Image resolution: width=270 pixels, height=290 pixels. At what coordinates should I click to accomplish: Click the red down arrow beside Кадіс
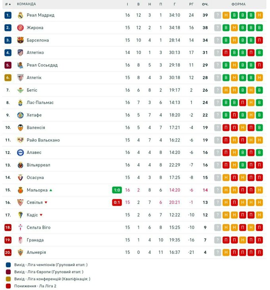41,215
